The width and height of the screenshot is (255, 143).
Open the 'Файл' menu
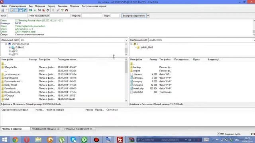[x=4, y=6]
